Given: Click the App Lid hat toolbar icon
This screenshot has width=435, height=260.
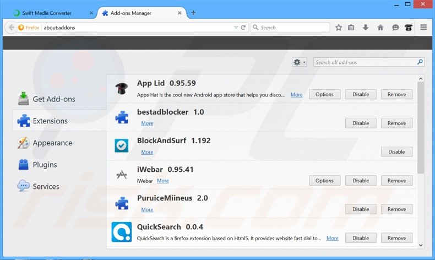Looking at the screenshot, I should coord(409,28).
